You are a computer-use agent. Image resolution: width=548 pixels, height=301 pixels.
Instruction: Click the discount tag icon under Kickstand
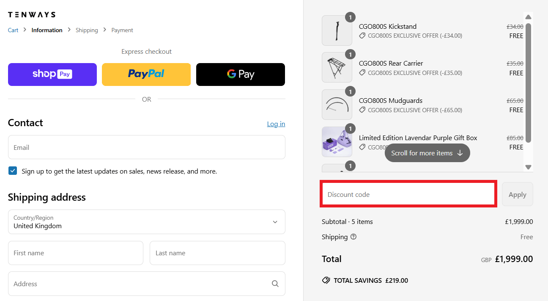coord(362,36)
